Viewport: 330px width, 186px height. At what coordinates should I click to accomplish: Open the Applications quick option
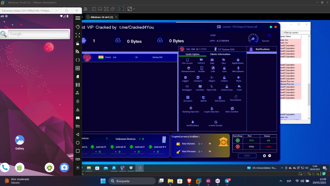click(x=238, y=61)
